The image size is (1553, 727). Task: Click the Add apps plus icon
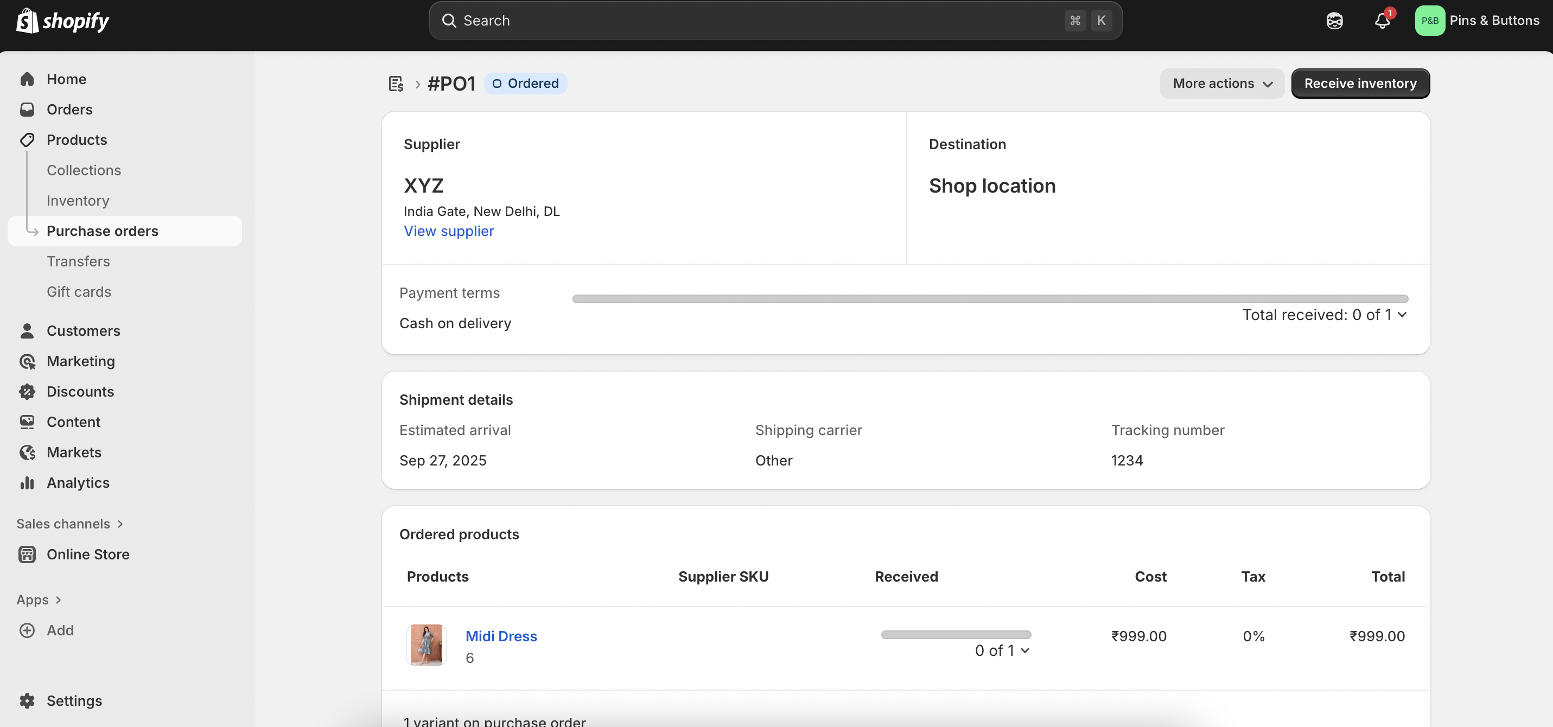tap(27, 630)
